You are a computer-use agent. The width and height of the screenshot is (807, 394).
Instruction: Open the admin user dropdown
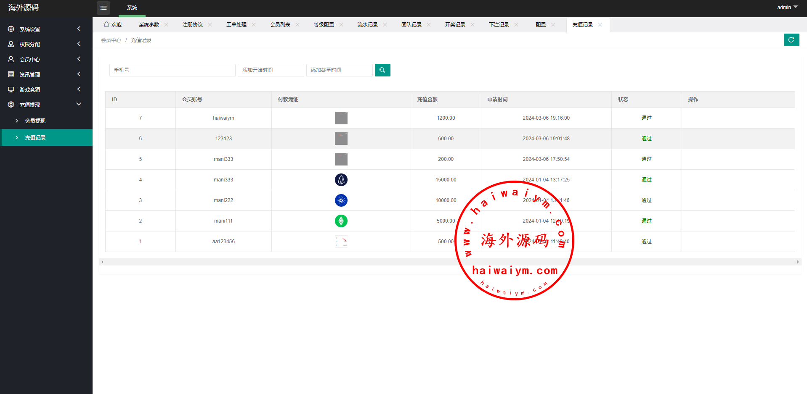click(787, 8)
